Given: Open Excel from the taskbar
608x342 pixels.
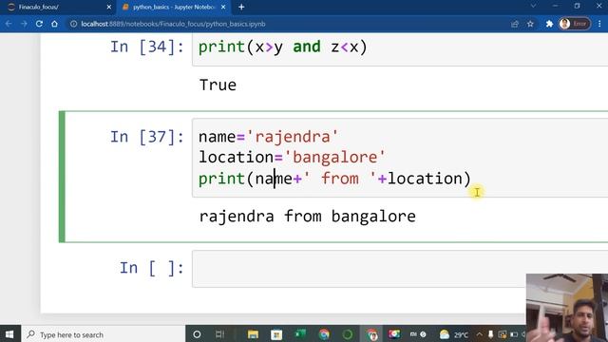Looking at the screenshot, I should tap(300, 333).
